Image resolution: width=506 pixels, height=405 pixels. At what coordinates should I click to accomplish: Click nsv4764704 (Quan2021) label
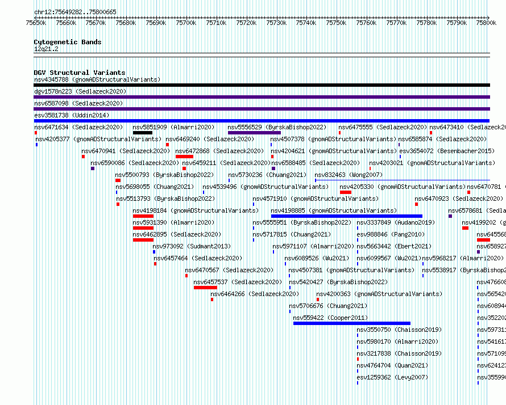[x=392, y=365]
